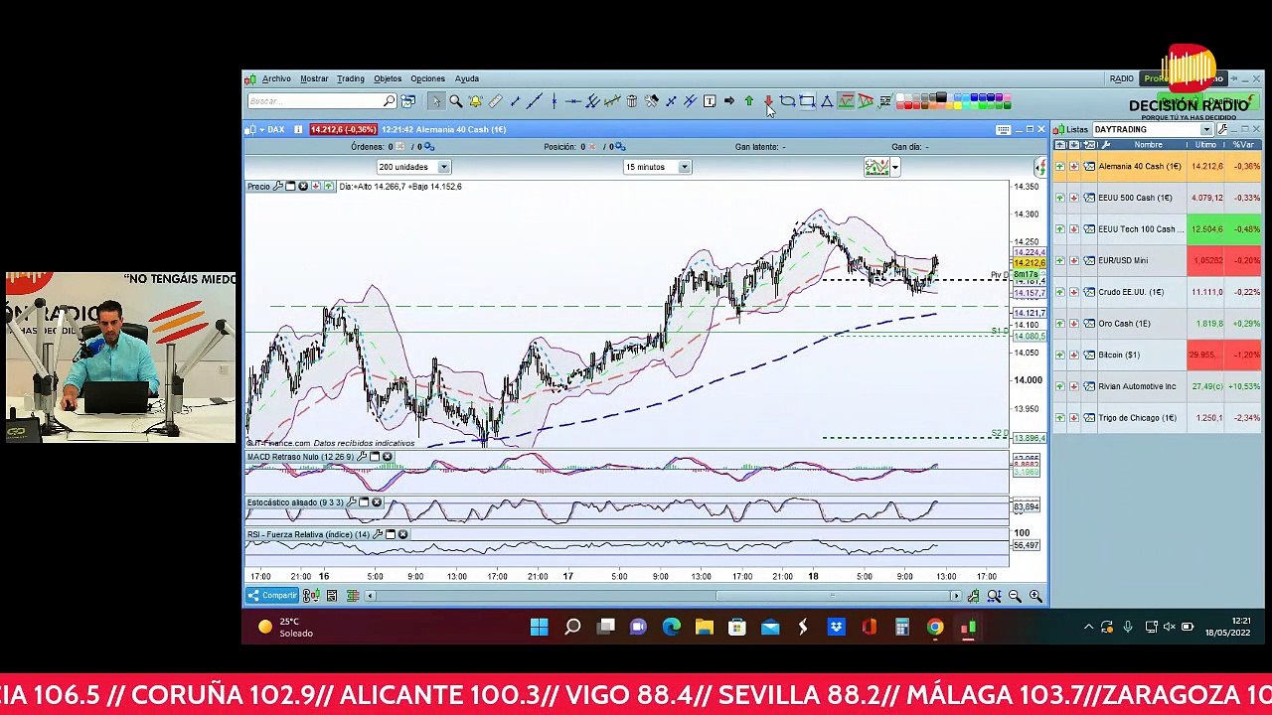Click the keyboard icon in DAX title bar
Image resolution: width=1272 pixels, height=715 pixels.
(1004, 129)
